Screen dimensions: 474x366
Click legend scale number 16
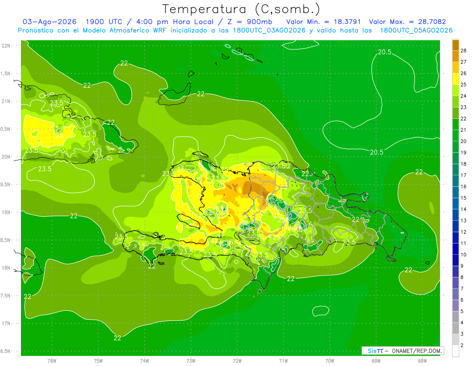coord(464,186)
